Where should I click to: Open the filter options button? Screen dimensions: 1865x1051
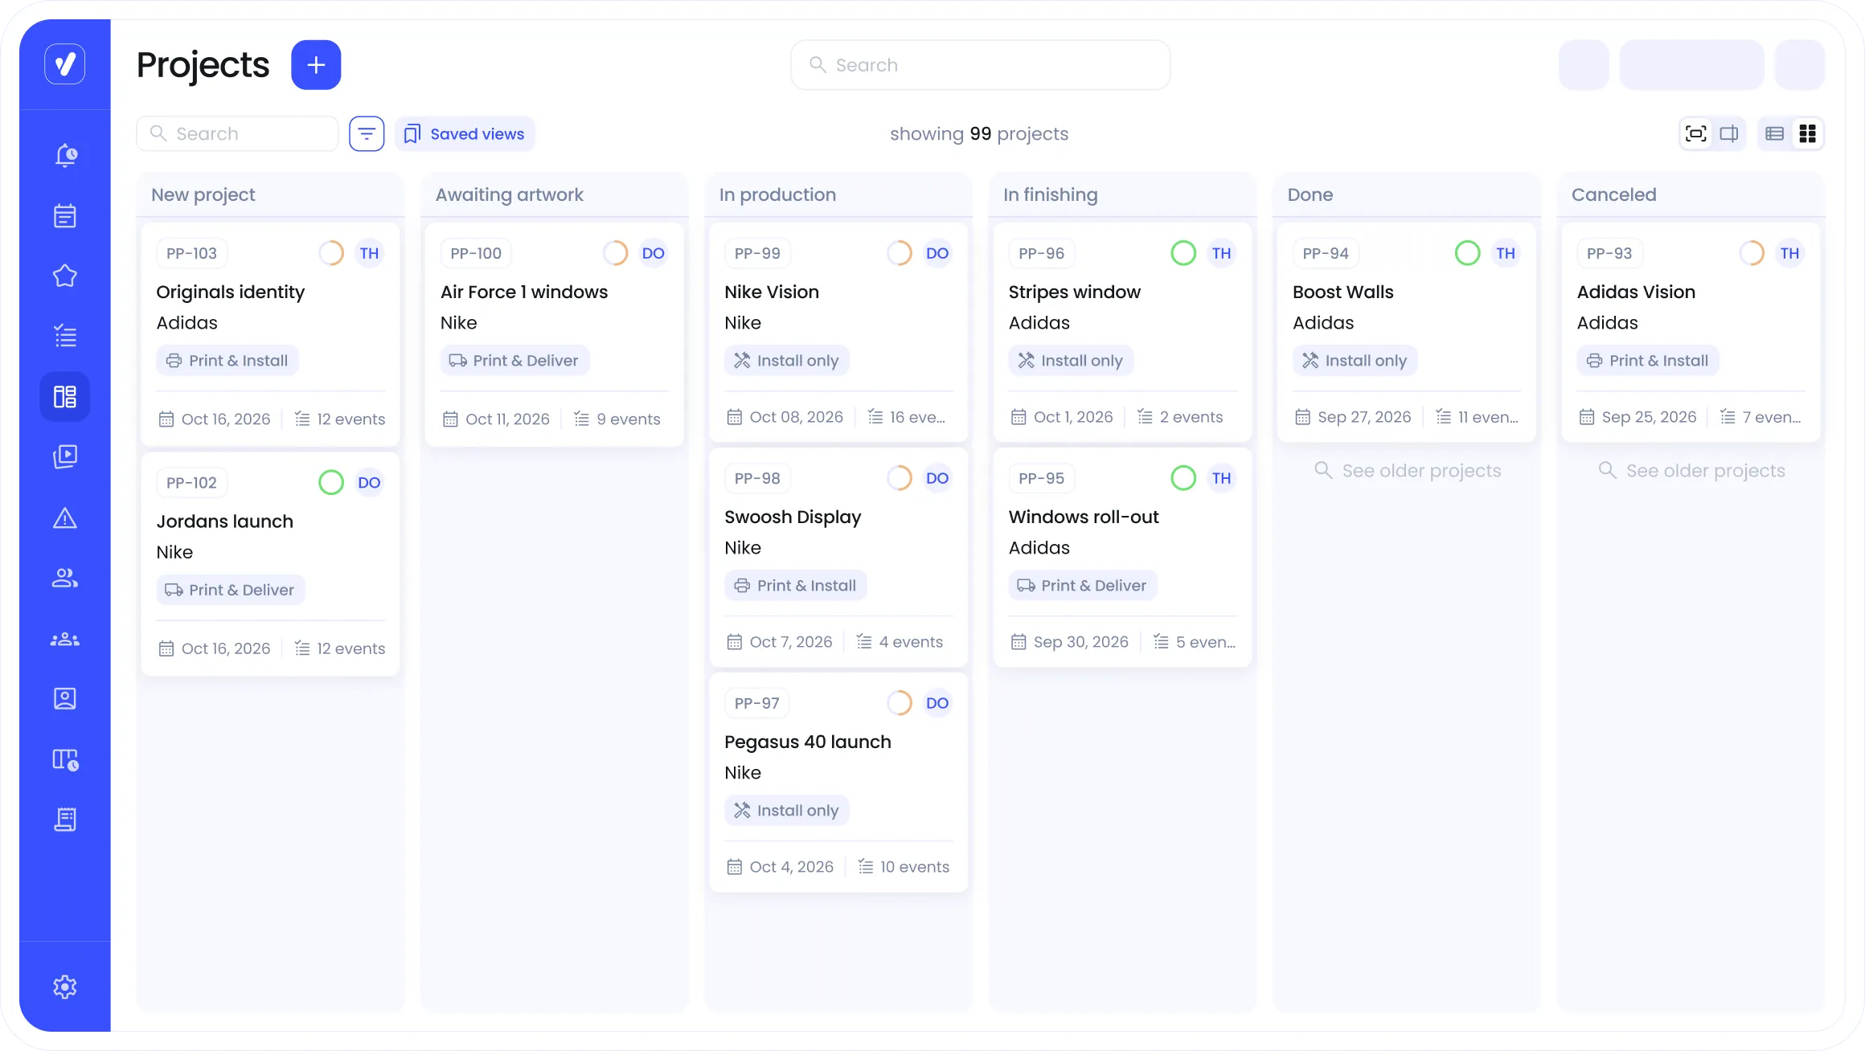(367, 133)
